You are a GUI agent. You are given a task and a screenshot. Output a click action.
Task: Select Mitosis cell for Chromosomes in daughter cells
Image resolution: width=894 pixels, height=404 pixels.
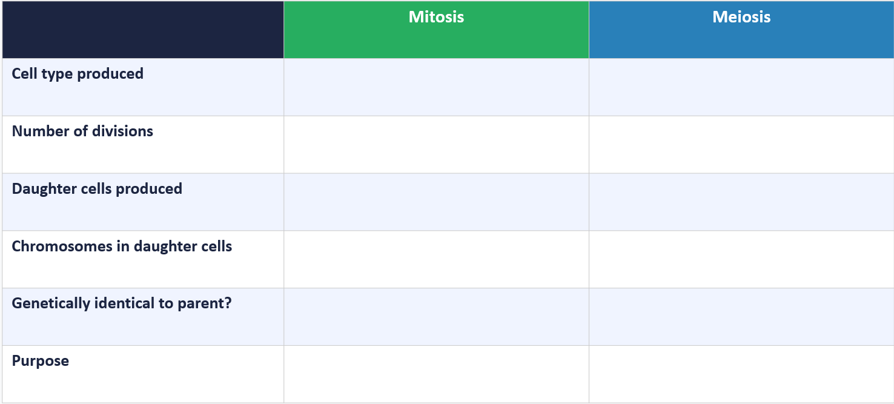click(436, 259)
